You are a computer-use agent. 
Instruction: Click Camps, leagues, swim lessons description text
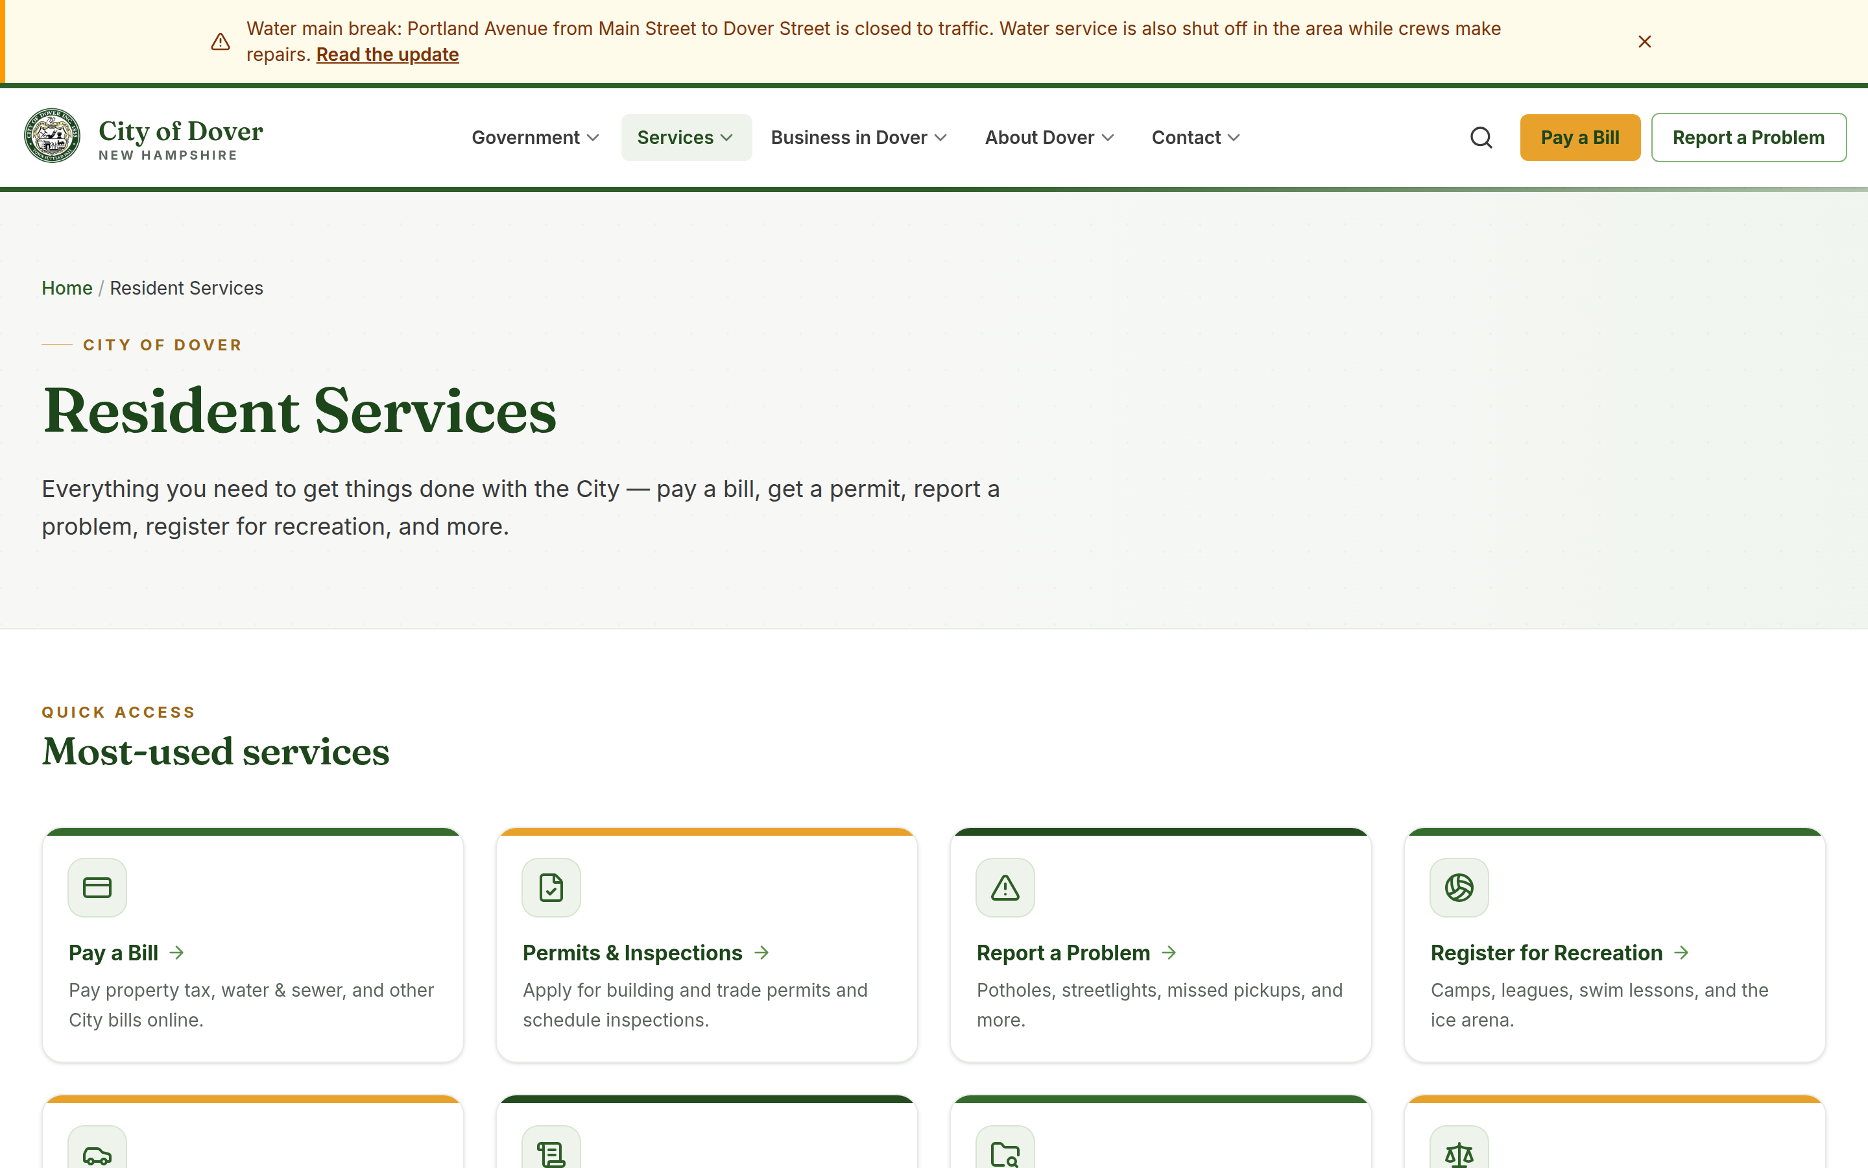pyautogui.click(x=1599, y=1005)
